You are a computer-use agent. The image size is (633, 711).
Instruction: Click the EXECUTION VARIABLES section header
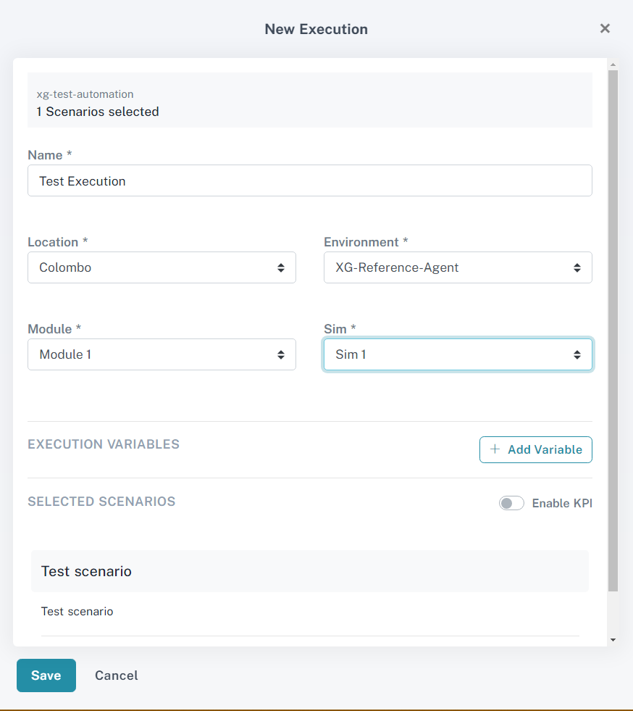coord(104,444)
